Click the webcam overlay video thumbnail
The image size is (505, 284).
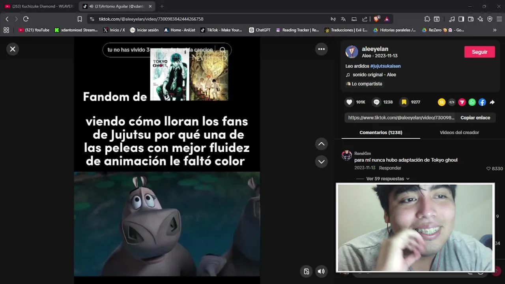click(x=415, y=228)
